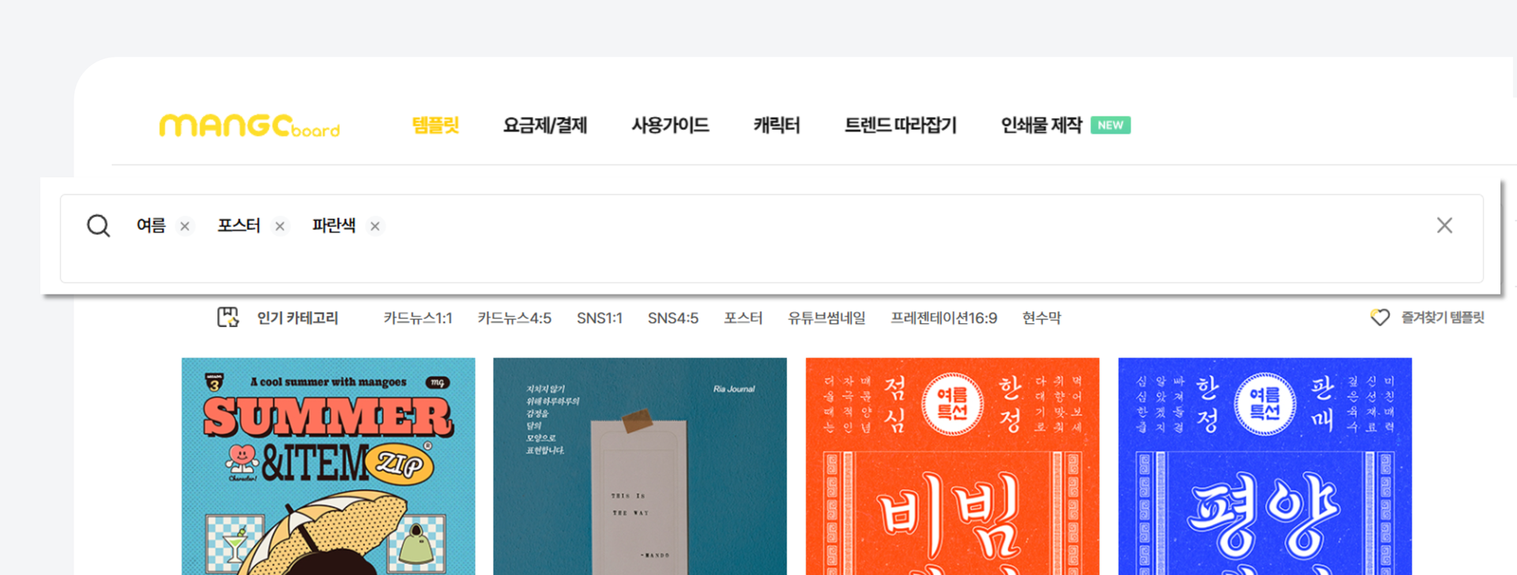Image resolution: width=1517 pixels, height=575 pixels.
Task: Filter by the 포스터 category link
Action: click(x=743, y=318)
